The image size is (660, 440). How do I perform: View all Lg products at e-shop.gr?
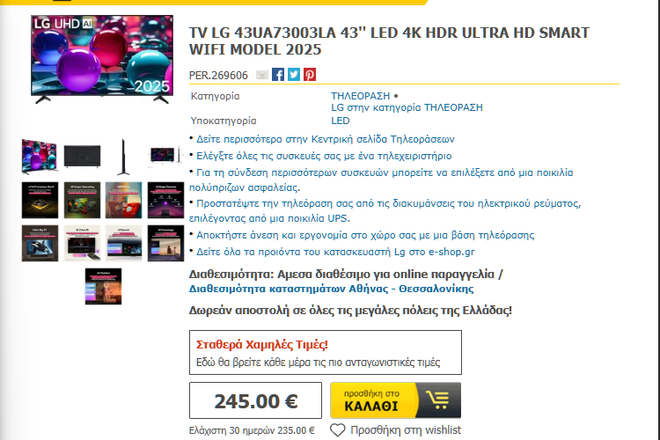click(335, 252)
